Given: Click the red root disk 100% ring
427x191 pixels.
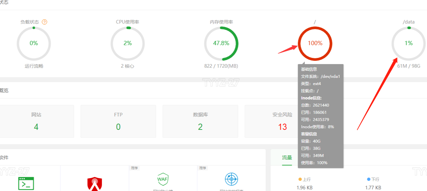Looking at the screenshot, I should coord(315,43).
